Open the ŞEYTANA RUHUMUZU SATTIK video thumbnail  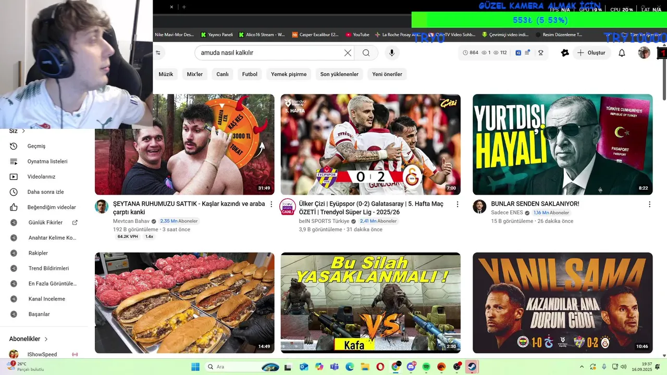[184, 144]
